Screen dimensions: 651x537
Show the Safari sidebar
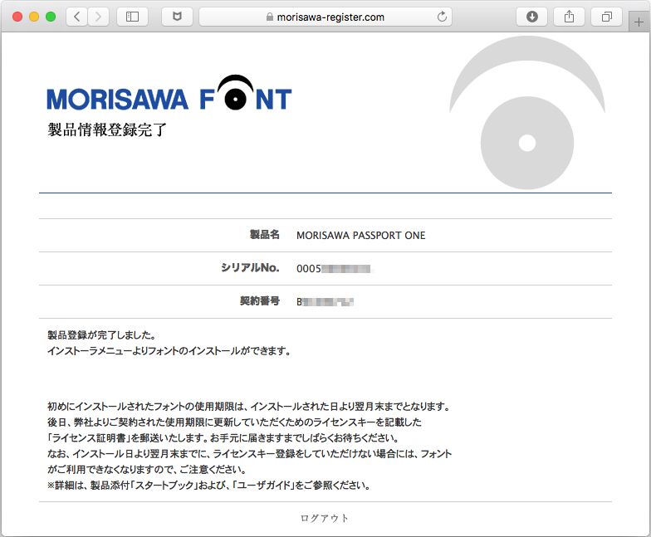coord(132,17)
